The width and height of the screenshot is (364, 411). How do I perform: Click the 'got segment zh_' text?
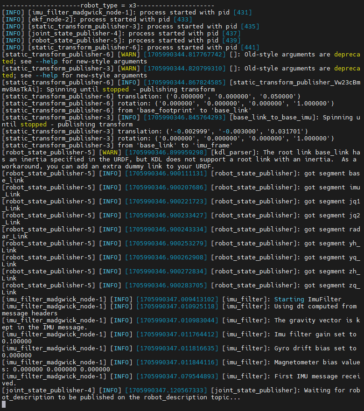tap(332, 272)
